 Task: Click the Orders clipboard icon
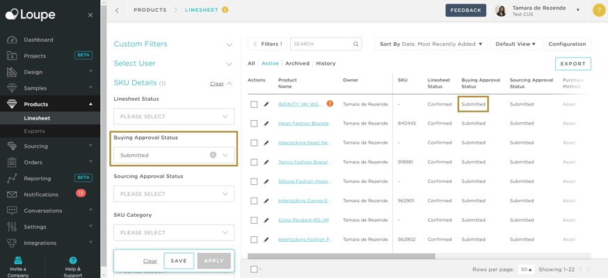click(x=12, y=162)
